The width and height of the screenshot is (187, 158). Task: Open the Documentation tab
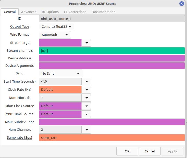point(103,12)
